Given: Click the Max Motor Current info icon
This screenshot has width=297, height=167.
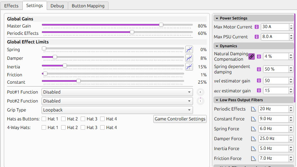Looking at the screenshot, I should pyautogui.click(x=257, y=27).
